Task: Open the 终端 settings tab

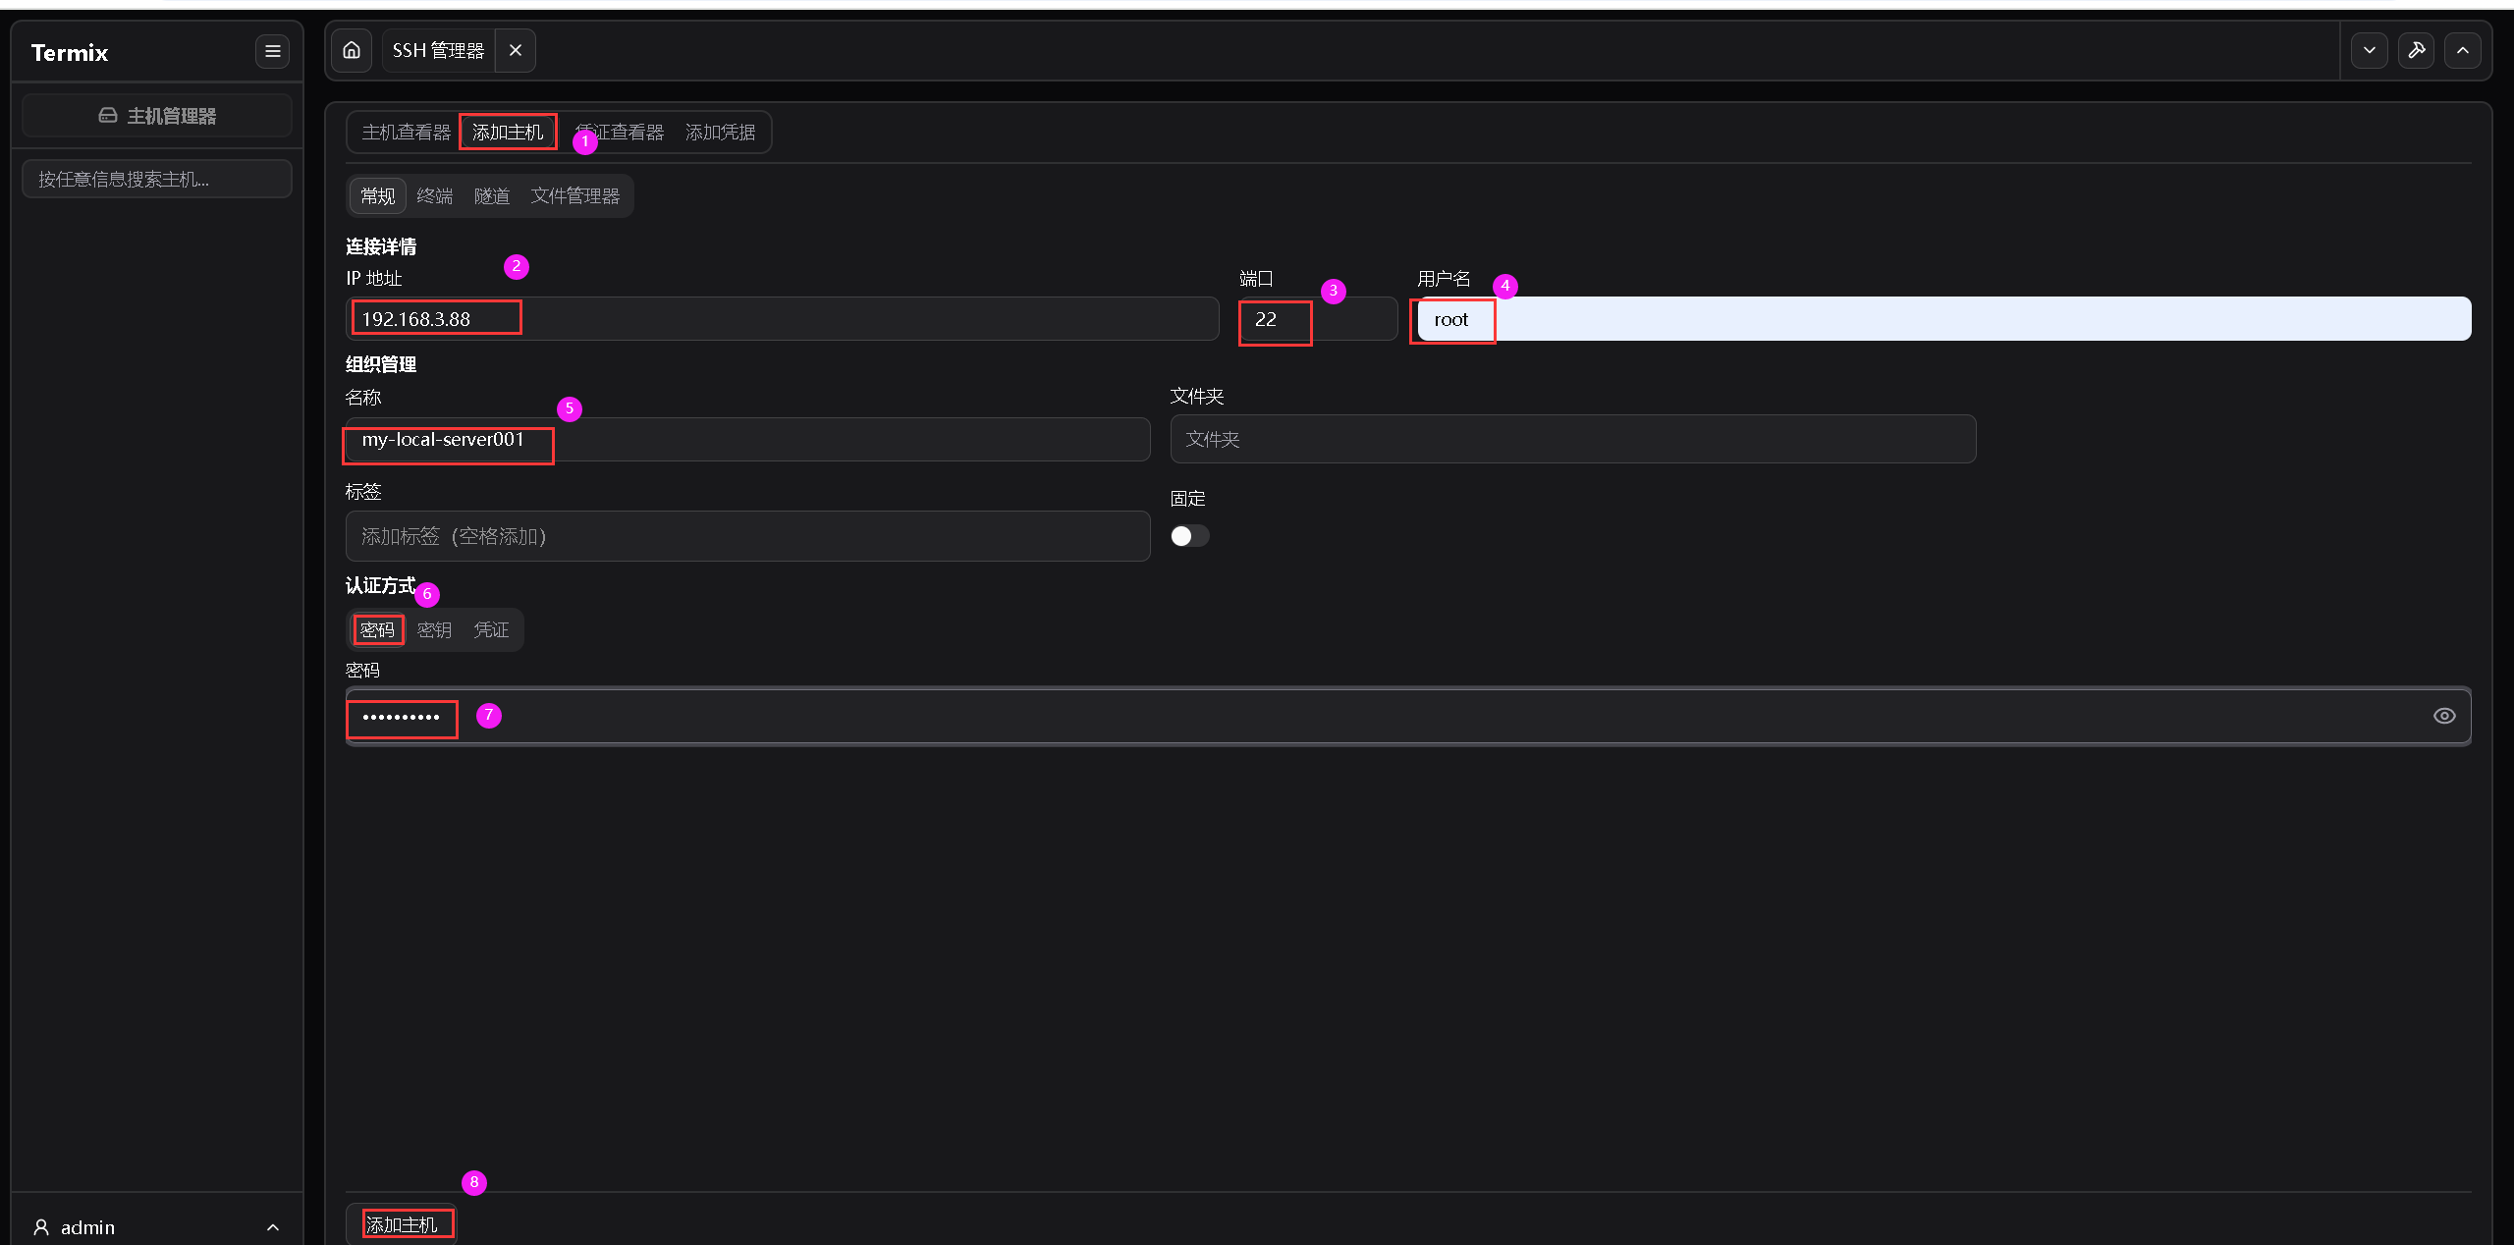Action: pos(435,196)
